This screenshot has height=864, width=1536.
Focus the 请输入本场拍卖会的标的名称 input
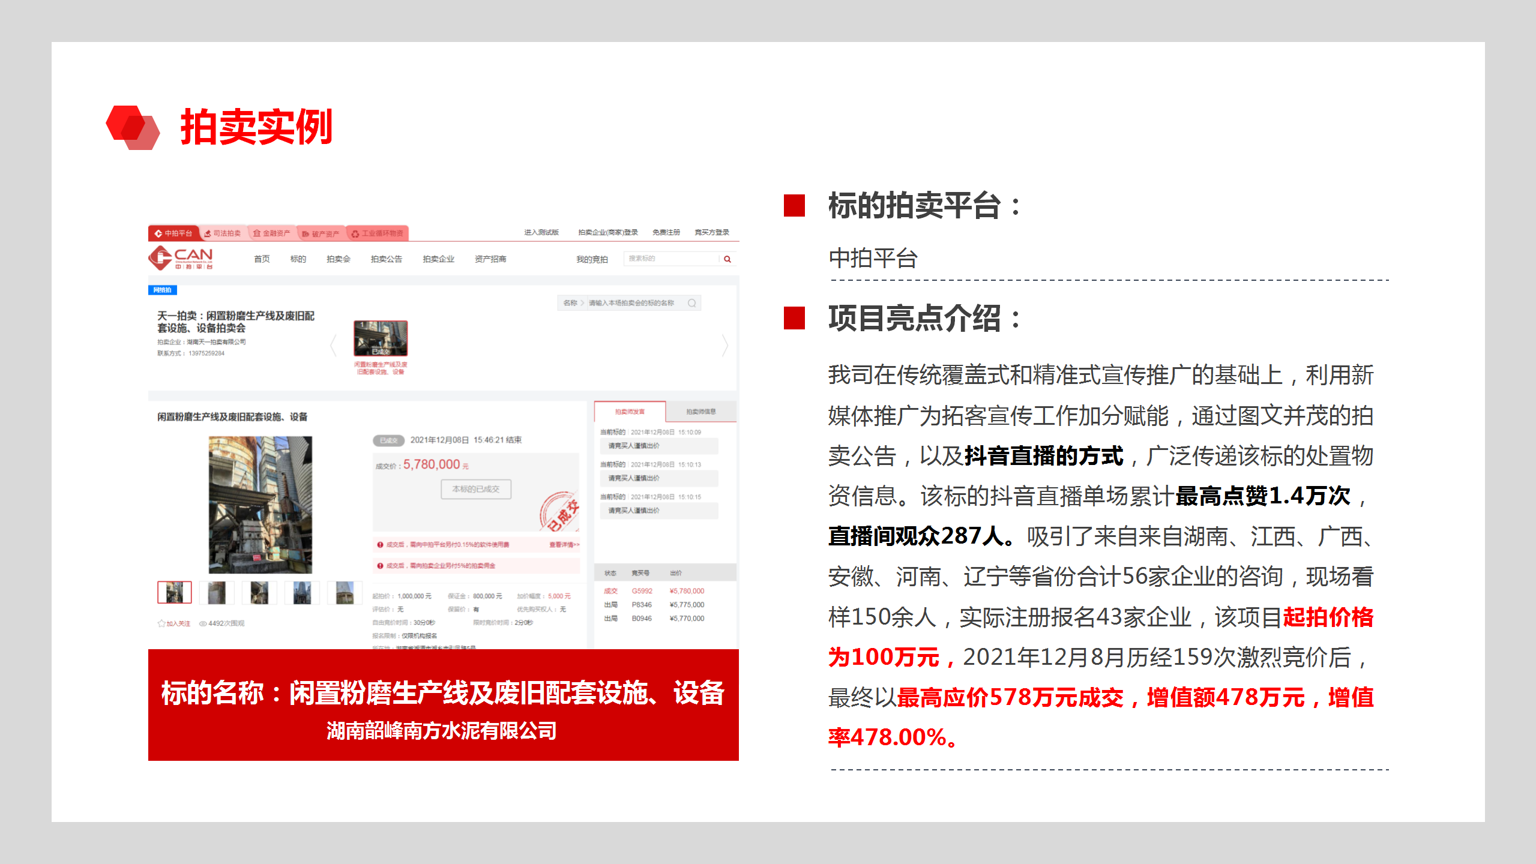[x=636, y=303]
